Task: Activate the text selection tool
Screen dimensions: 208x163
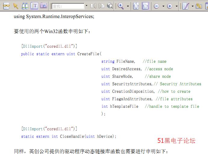Action: coord(34,6)
